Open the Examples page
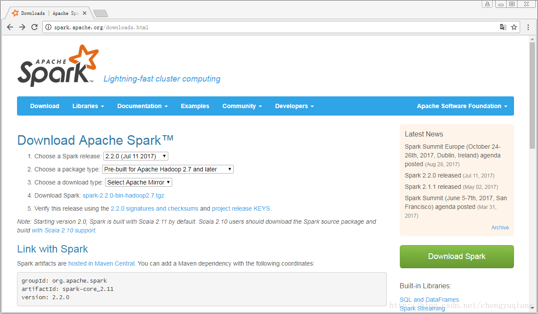The height and width of the screenshot is (314, 538). (x=195, y=106)
